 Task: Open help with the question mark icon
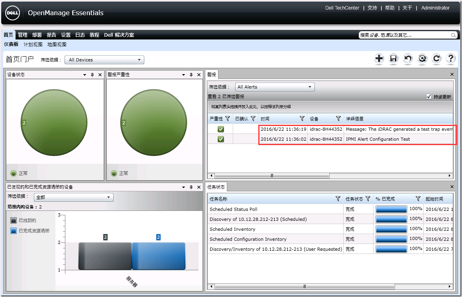click(451, 59)
